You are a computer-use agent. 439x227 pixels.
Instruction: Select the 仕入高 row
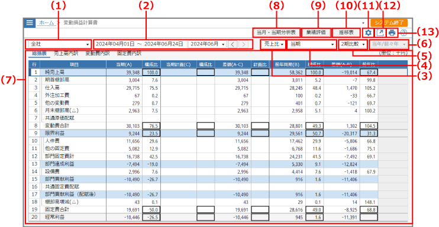click(x=218, y=87)
